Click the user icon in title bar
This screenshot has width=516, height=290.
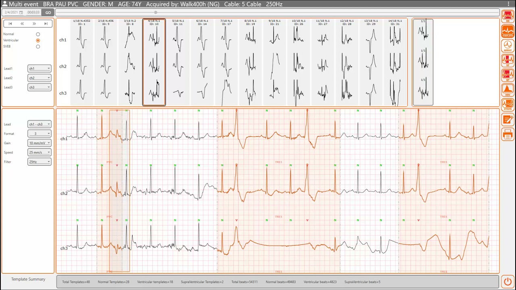coord(5,4)
